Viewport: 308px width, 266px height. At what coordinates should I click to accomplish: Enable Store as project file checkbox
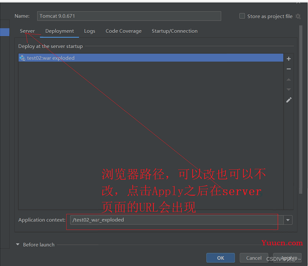(242, 16)
